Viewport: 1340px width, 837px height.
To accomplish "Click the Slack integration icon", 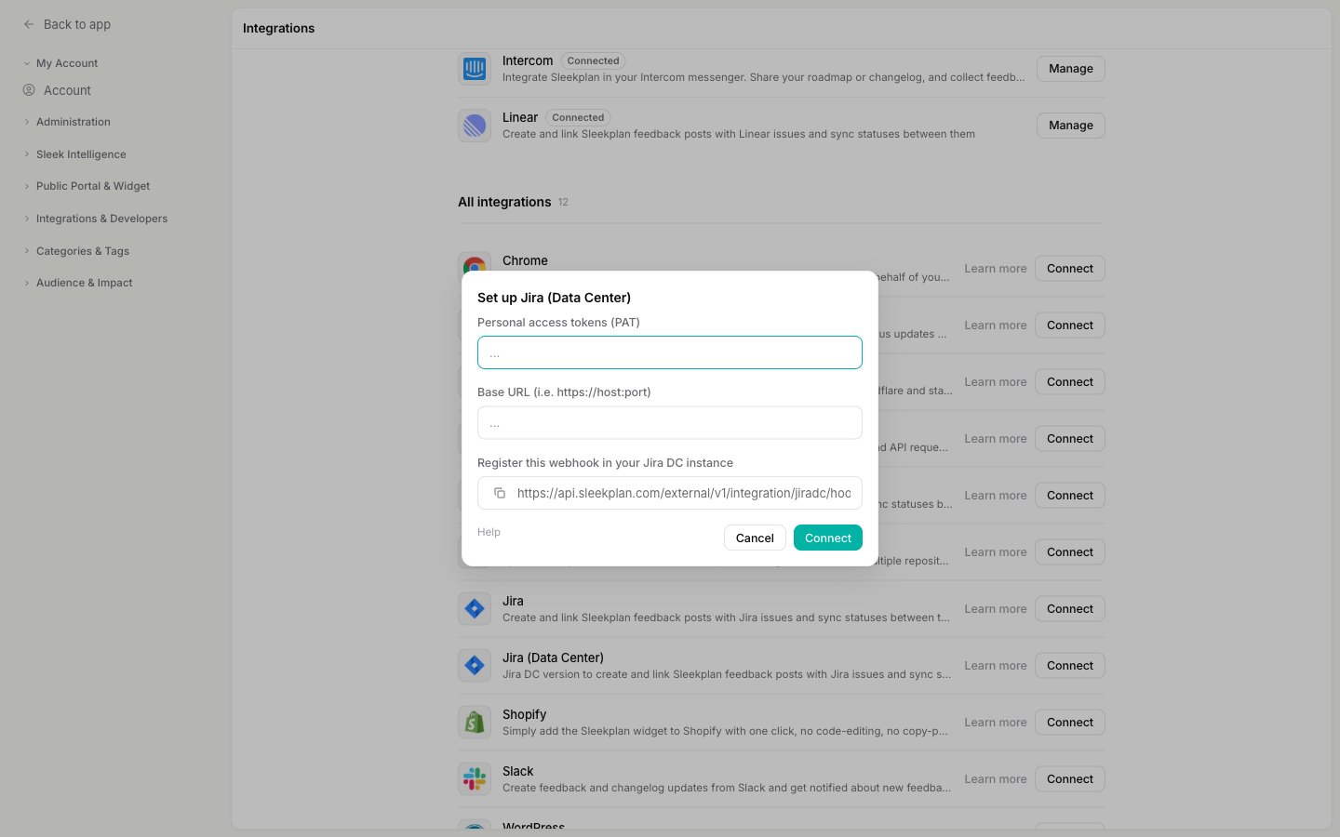I will pos(475,779).
